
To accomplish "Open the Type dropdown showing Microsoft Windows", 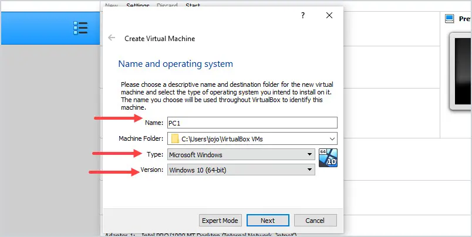I will [x=241, y=155].
